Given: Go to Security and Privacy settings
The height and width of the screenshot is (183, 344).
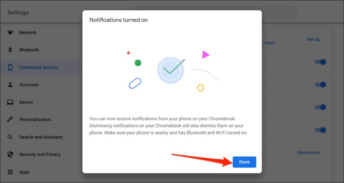Looking at the screenshot, I should (x=40, y=154).
